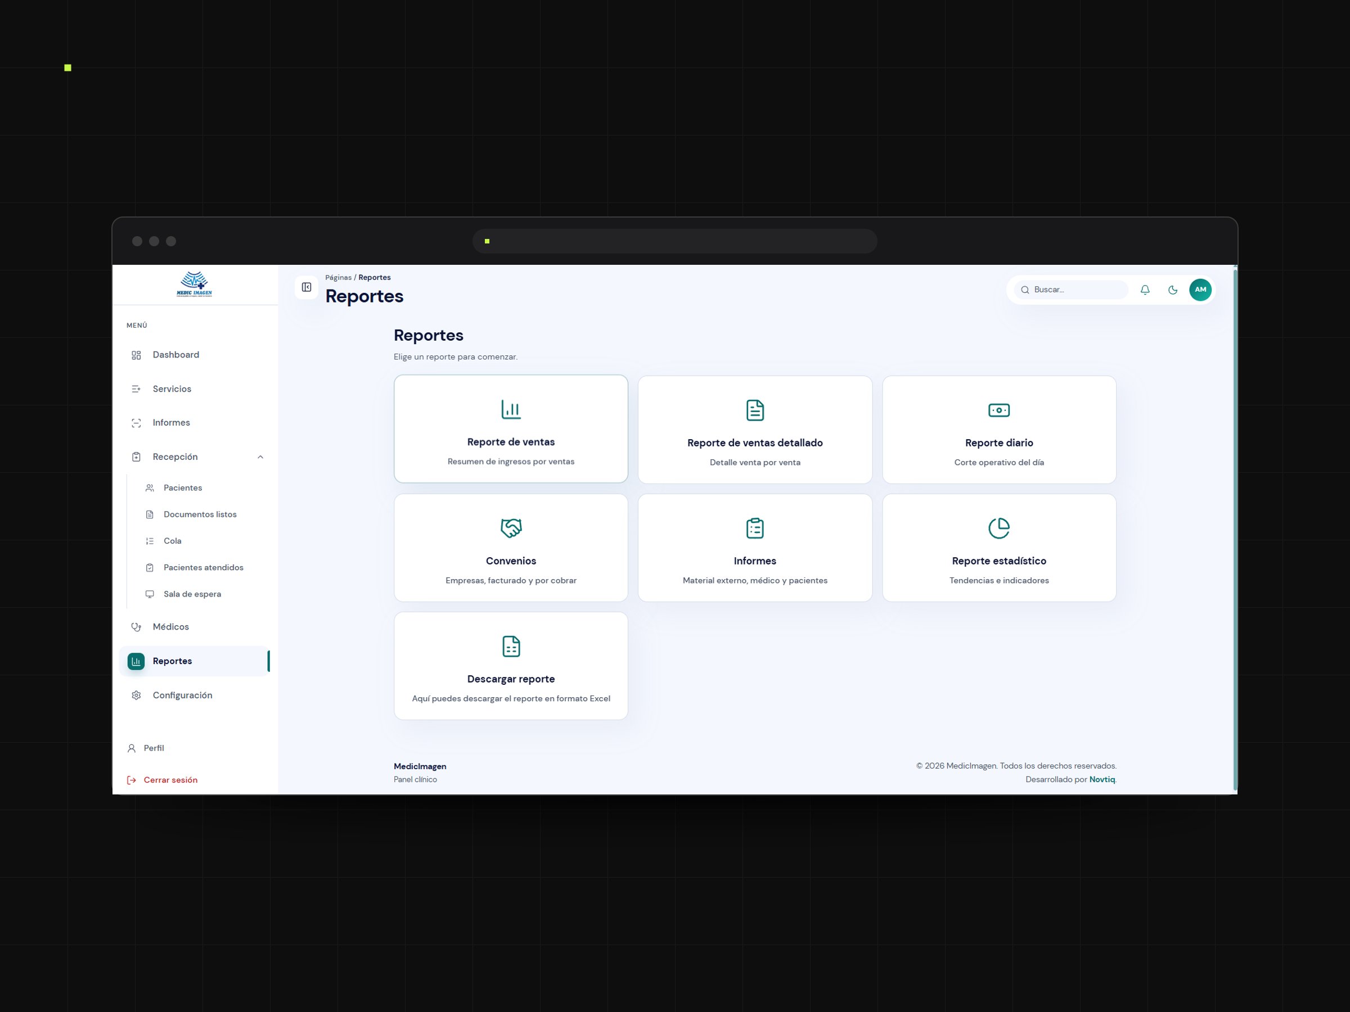Click 'Detalle venta por venta' text
The width and height of the screenshot is (1350, 1012).
pos(755,462)
